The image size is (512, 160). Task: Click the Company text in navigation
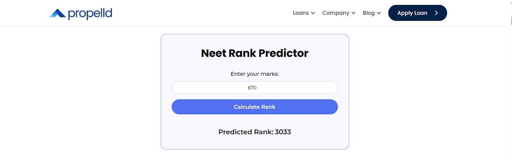click(336, 13)
